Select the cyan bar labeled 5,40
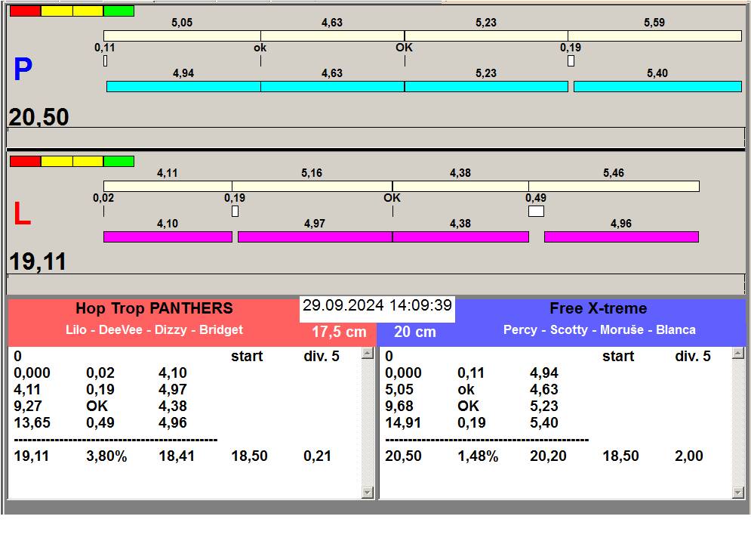This screenshot has height=541, width=751. 657,86
